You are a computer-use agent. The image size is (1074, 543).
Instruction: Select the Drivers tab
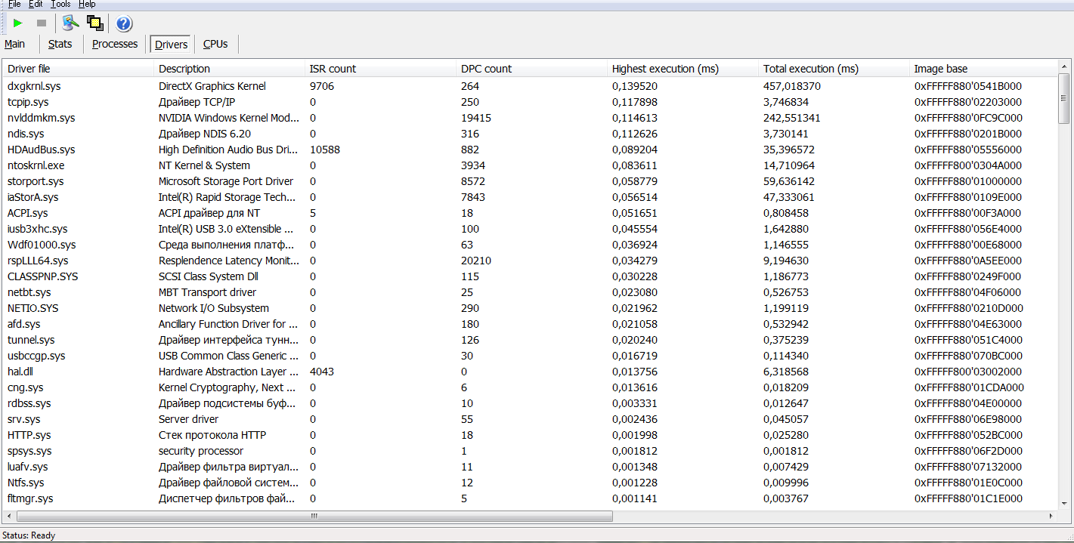tap(172, 45)
